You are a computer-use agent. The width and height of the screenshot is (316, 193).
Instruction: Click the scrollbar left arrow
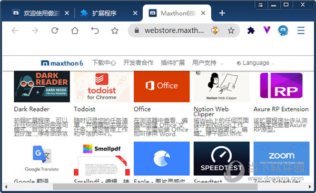(6, 187)
